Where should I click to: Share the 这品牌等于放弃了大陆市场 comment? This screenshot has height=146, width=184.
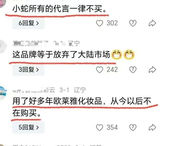coord(152,70)
